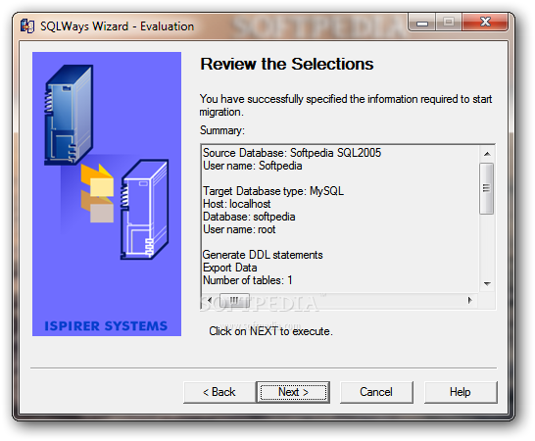Click the SQLWays Wizard window title text
535x441 pixels.
click(x=117, y=26)
